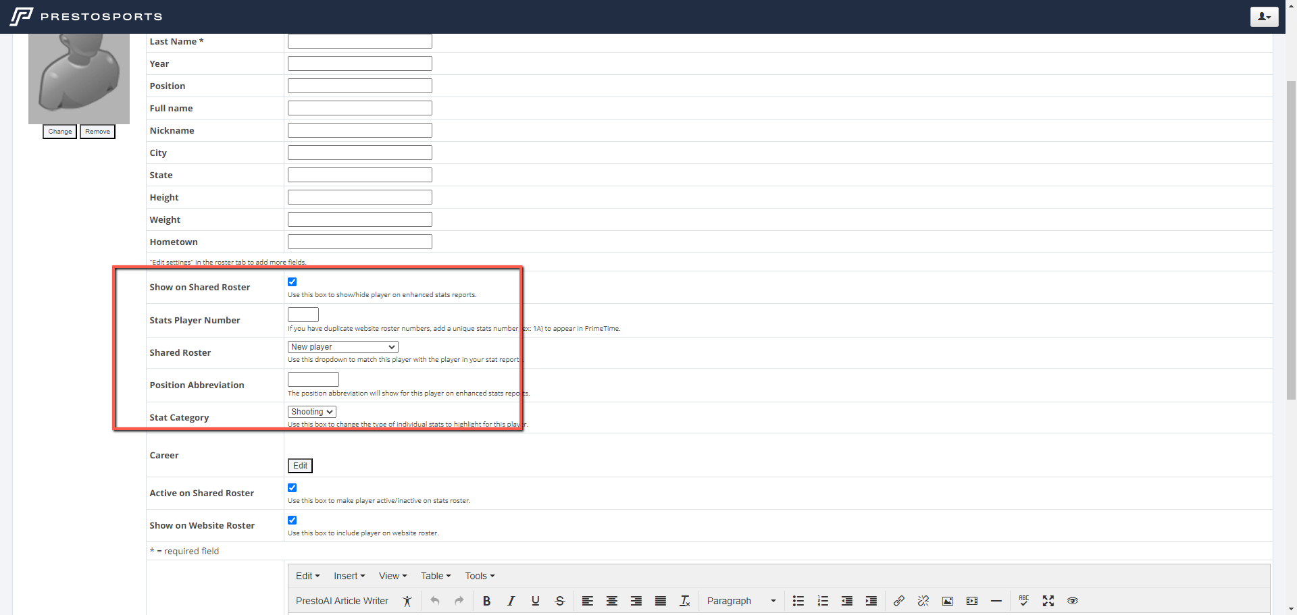
Task: Click the strikethrough formatting icon
Action: coord(559,601)
